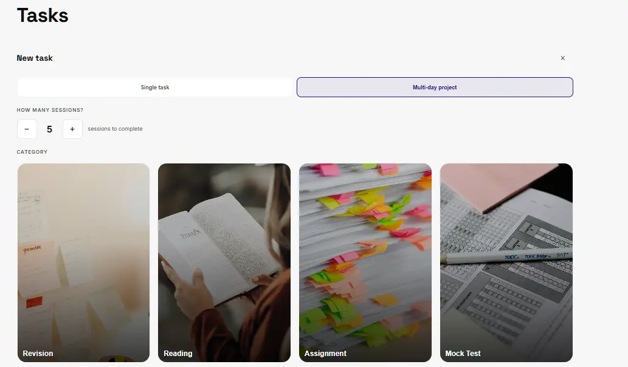Select the Assignment category card
This screenshot has height=367, width=628.
[x=365, y=262]
